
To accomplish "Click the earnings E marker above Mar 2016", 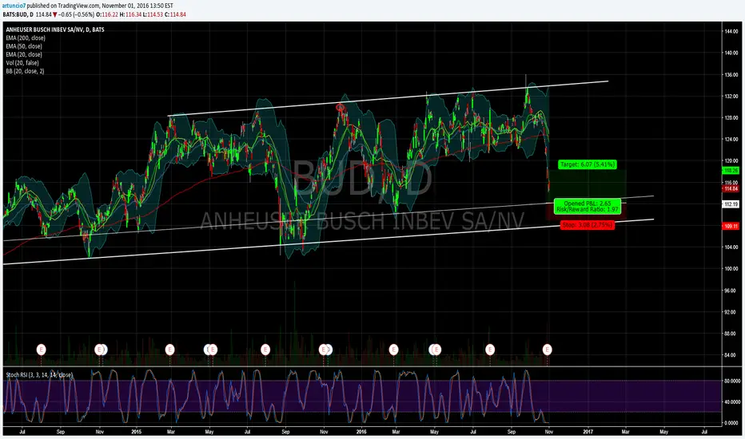I will [393, 350].
